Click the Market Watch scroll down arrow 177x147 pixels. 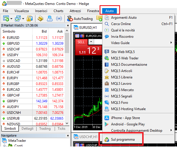pyautogui.click(x=67, y=123)
